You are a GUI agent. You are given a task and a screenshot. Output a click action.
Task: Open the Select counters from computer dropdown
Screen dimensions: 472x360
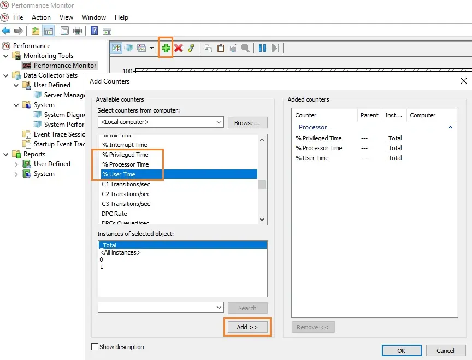pyautogui.click(x=219, y=122)
